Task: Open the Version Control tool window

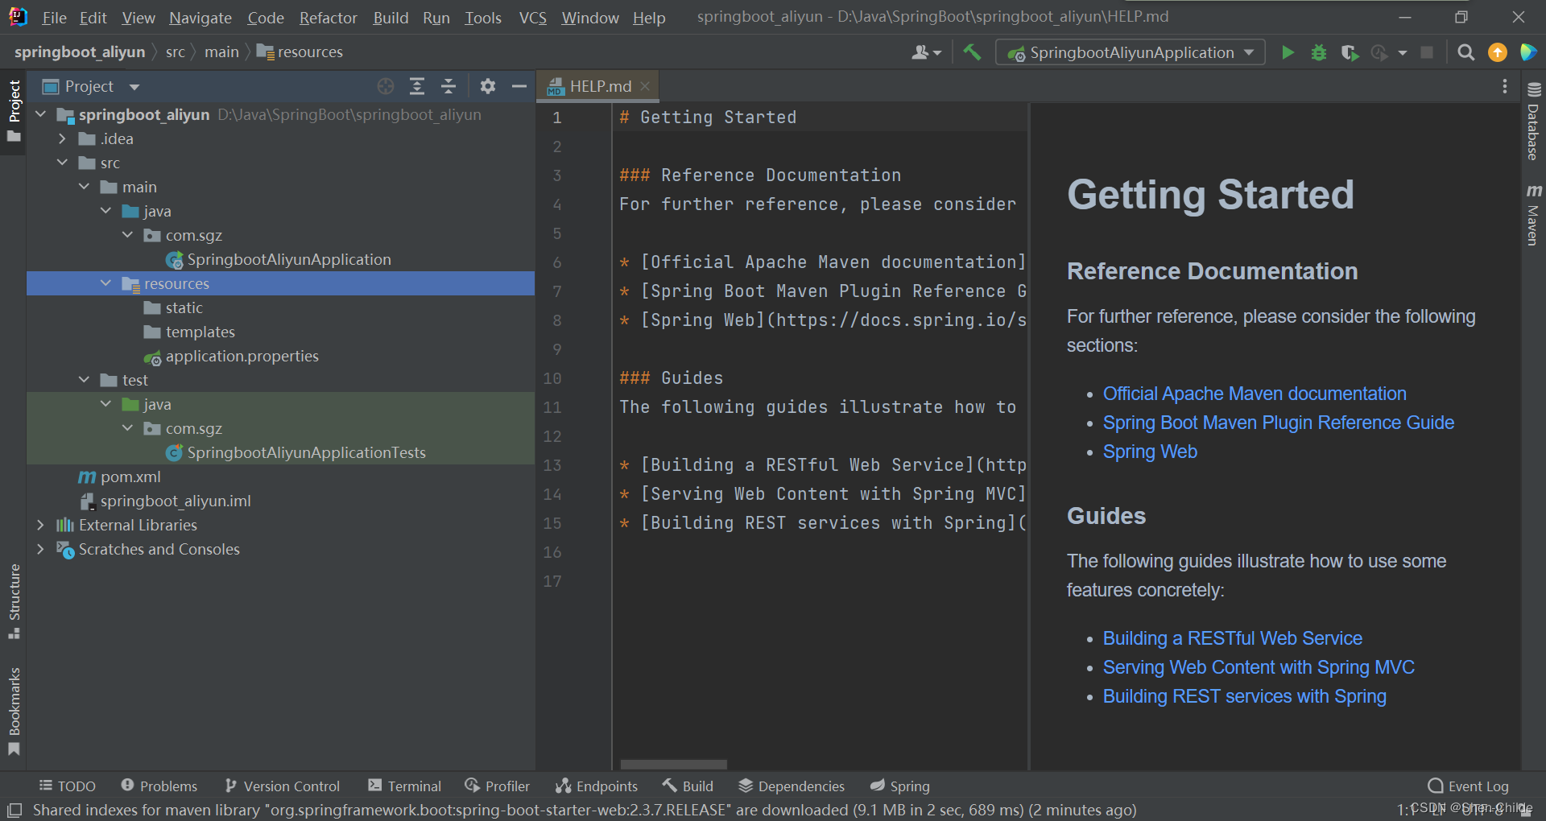Action: pos(282,786)
